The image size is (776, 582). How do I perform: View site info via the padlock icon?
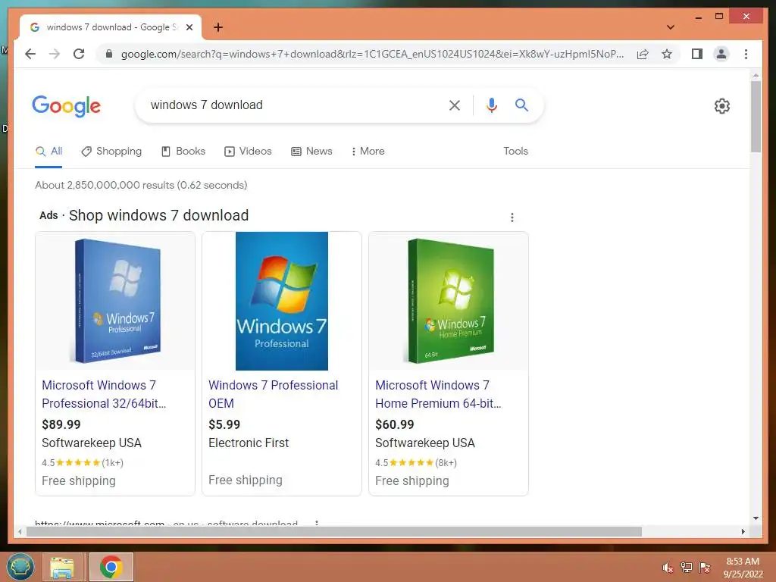pyautogui.click(x=109, y=54)
